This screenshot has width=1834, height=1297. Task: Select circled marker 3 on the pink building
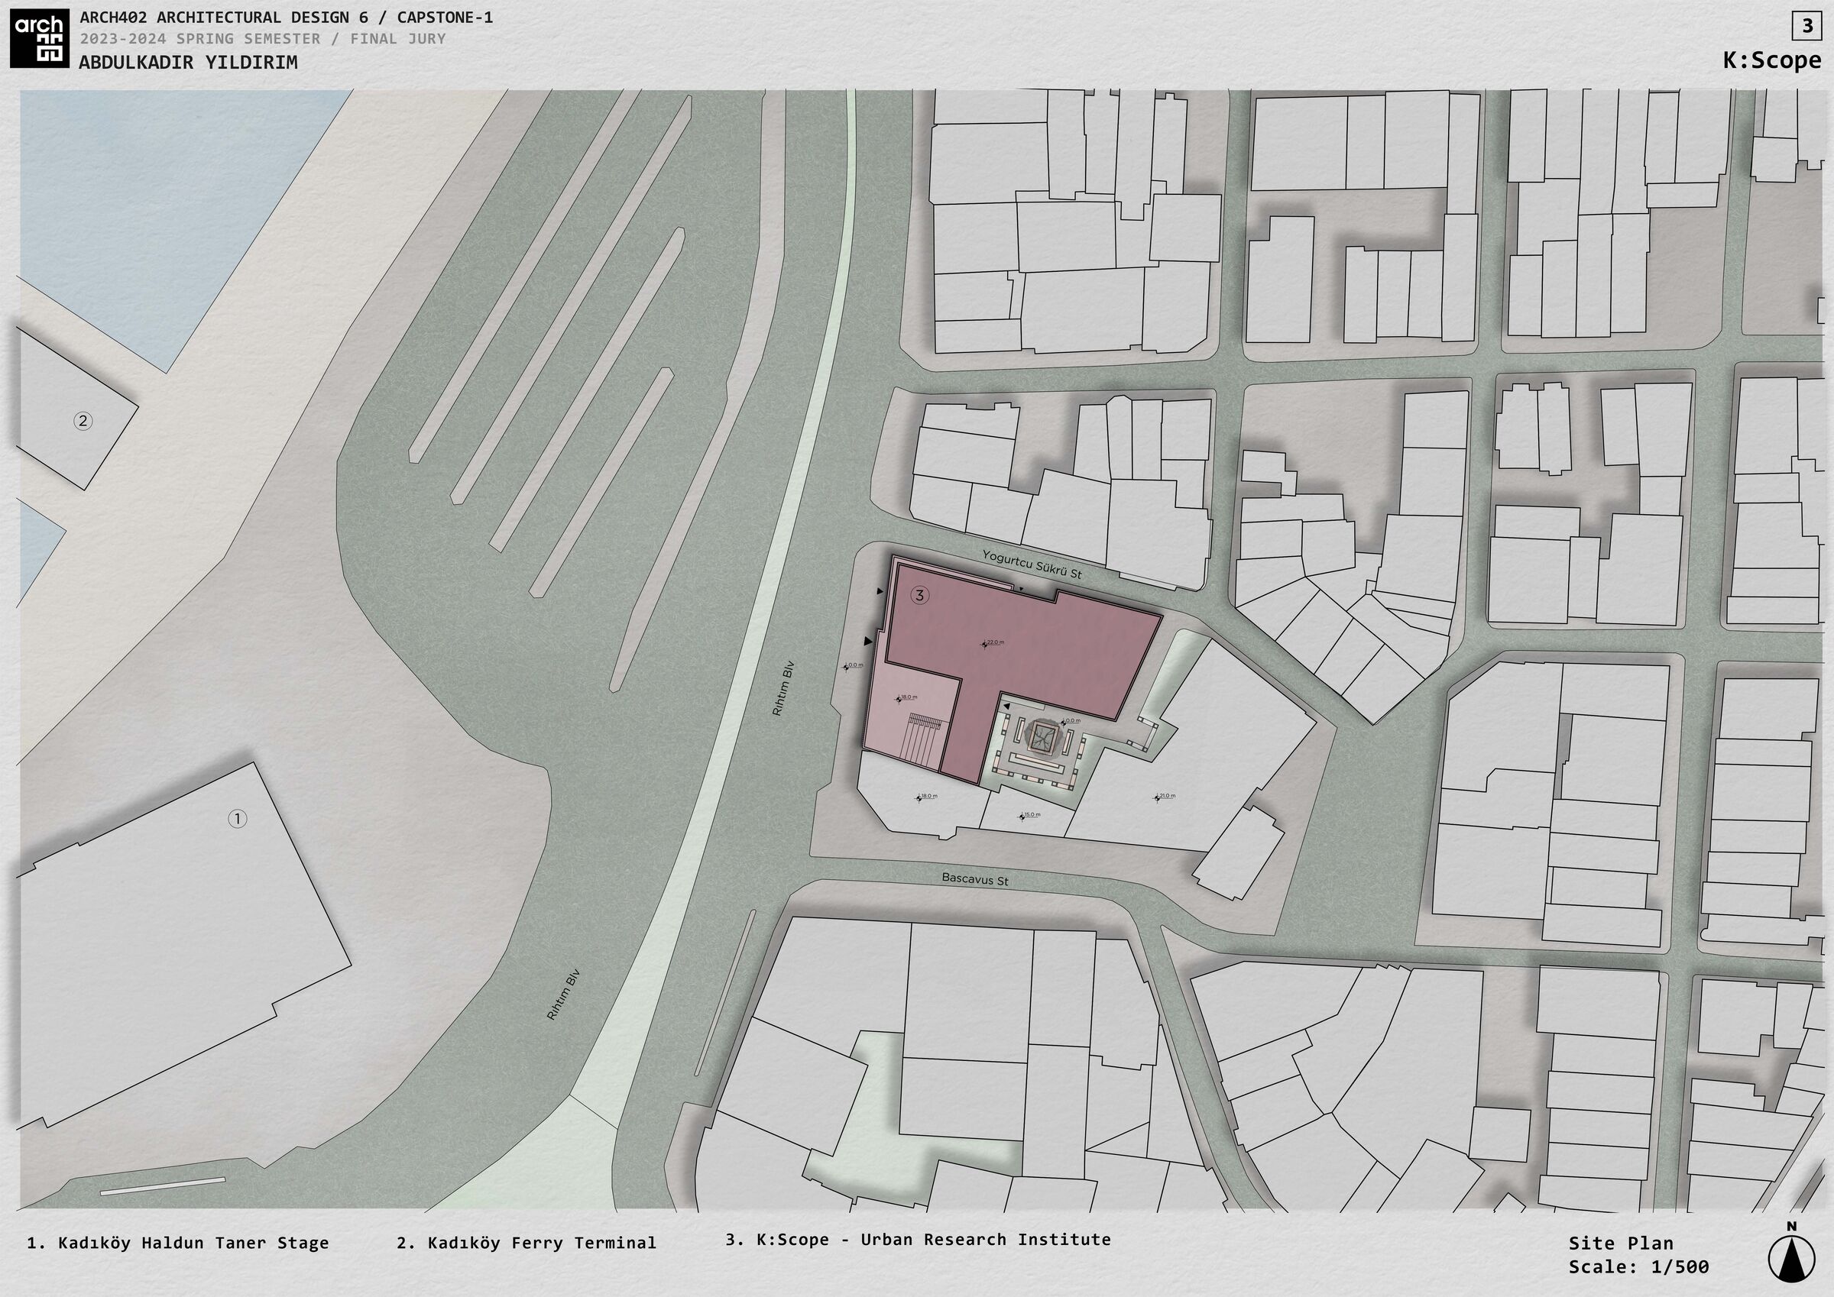coord(920,595)
